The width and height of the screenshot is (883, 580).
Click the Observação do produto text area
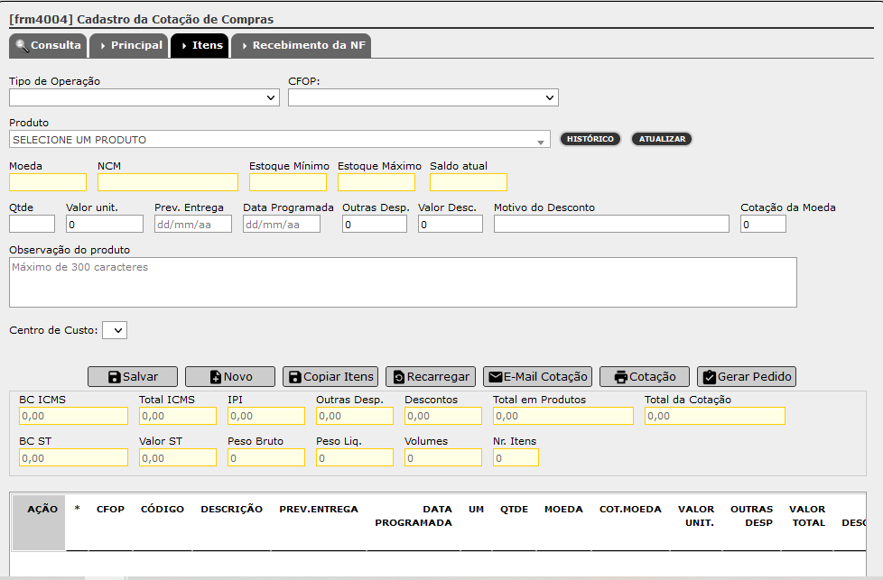tap(403, 282)
